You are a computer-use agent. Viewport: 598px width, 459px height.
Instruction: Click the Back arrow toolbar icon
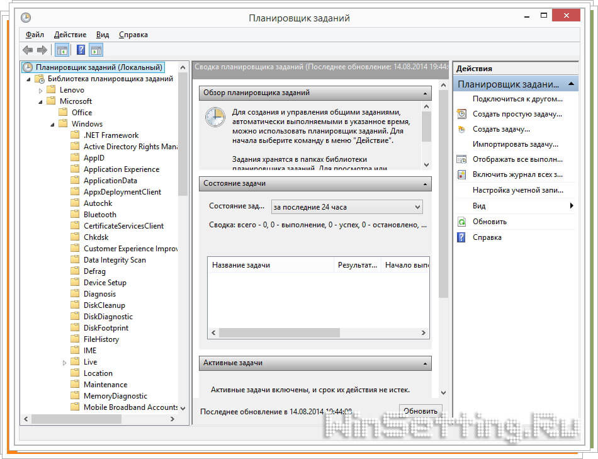click(x=28, y=50)
